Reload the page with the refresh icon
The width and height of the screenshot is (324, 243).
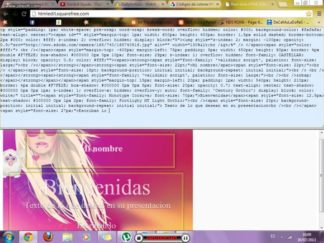pos(24,14)
